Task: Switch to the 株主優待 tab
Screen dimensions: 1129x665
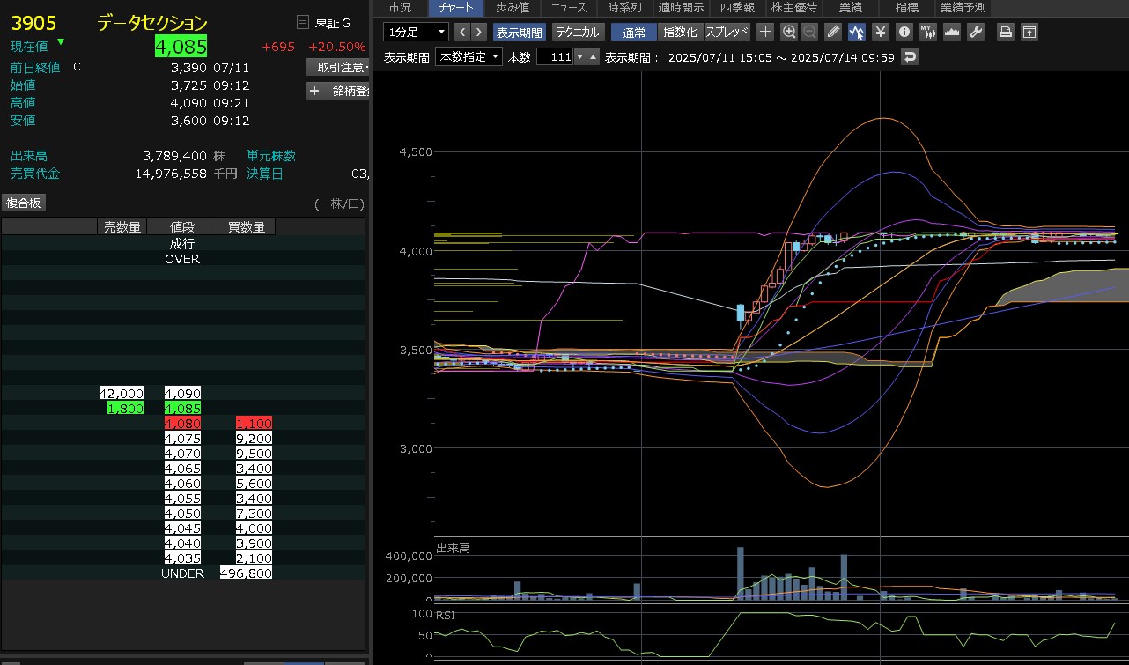Action: point(793,8)
